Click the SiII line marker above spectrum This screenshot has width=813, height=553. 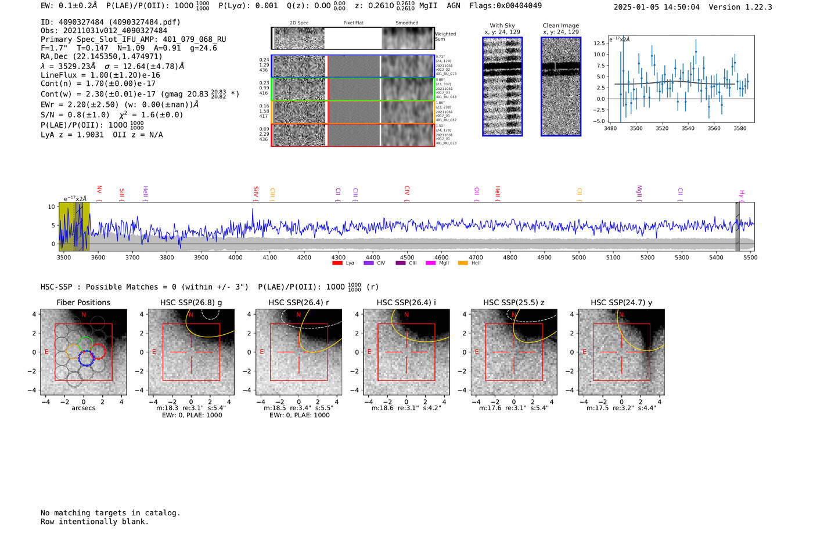122,194
